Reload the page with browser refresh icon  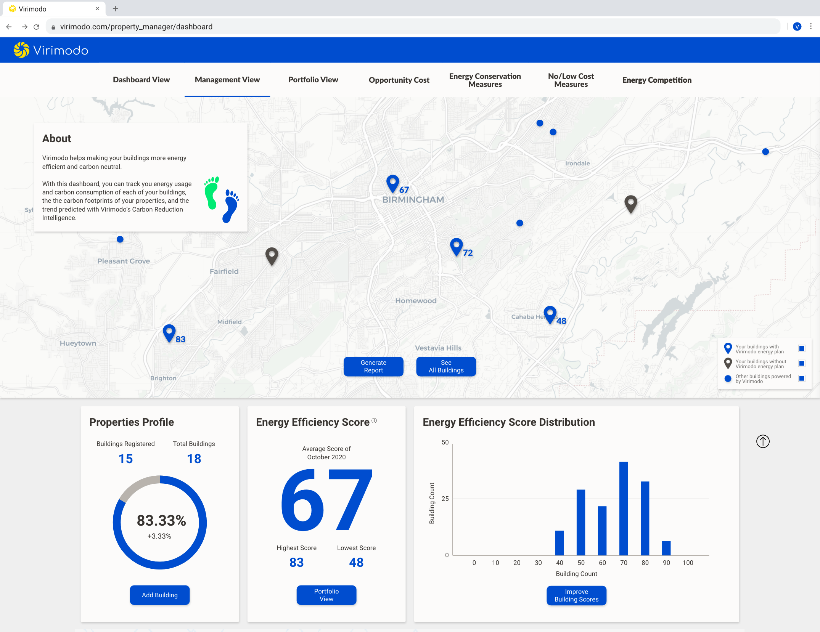click(x=37, y=27)
